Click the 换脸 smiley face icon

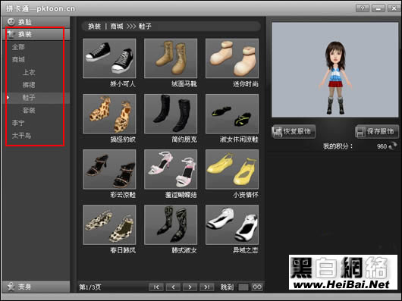click(11, 22)
